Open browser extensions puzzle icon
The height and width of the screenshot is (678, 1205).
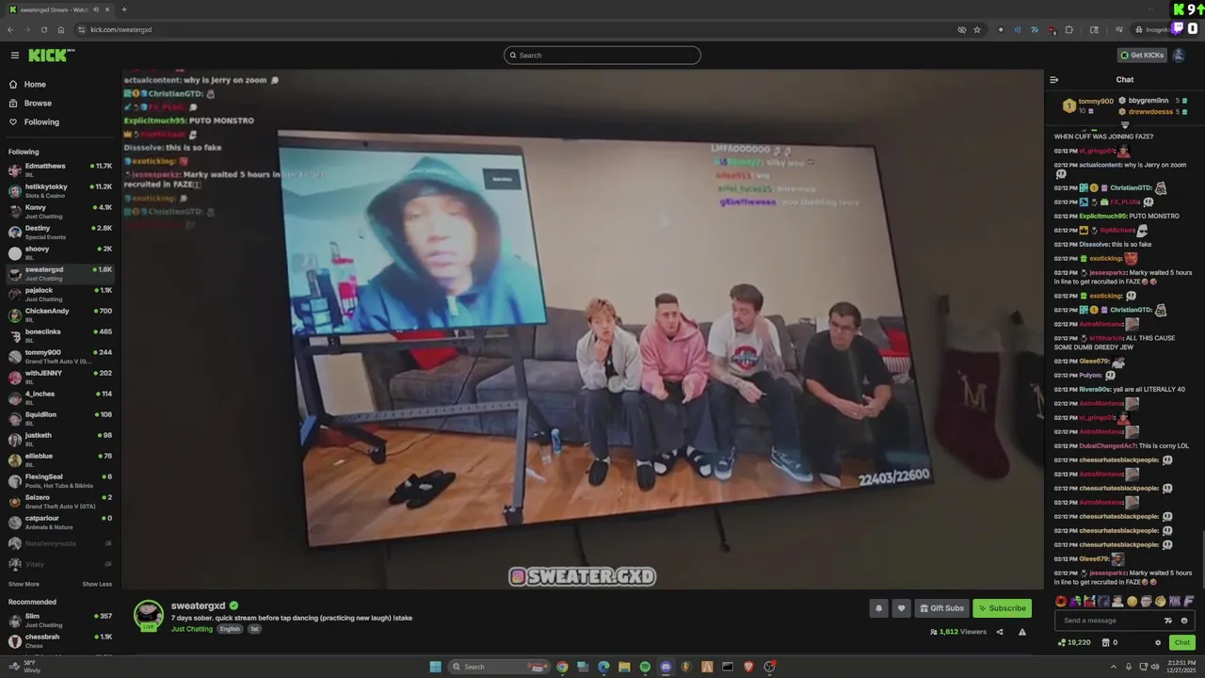pos(1068,30)
